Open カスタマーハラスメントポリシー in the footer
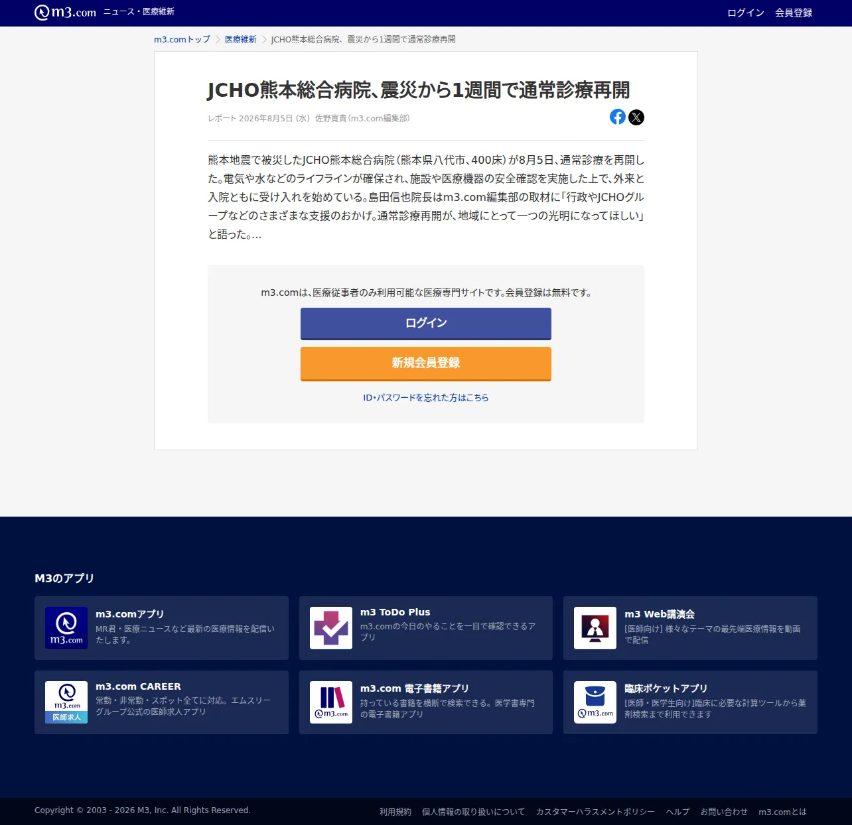Viewport: 852px width, 825px height. tap(595, 812)
